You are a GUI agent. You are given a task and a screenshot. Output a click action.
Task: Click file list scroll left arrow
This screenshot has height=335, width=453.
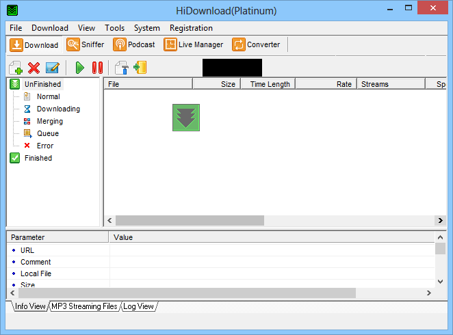pos(109,220)
